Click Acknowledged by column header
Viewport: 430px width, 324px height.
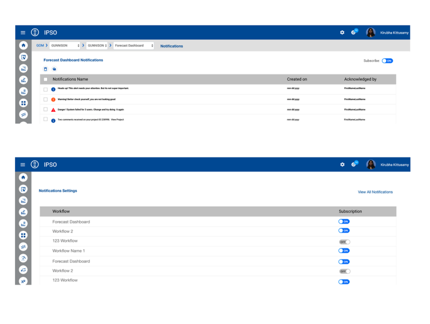(x=360, y=79)
